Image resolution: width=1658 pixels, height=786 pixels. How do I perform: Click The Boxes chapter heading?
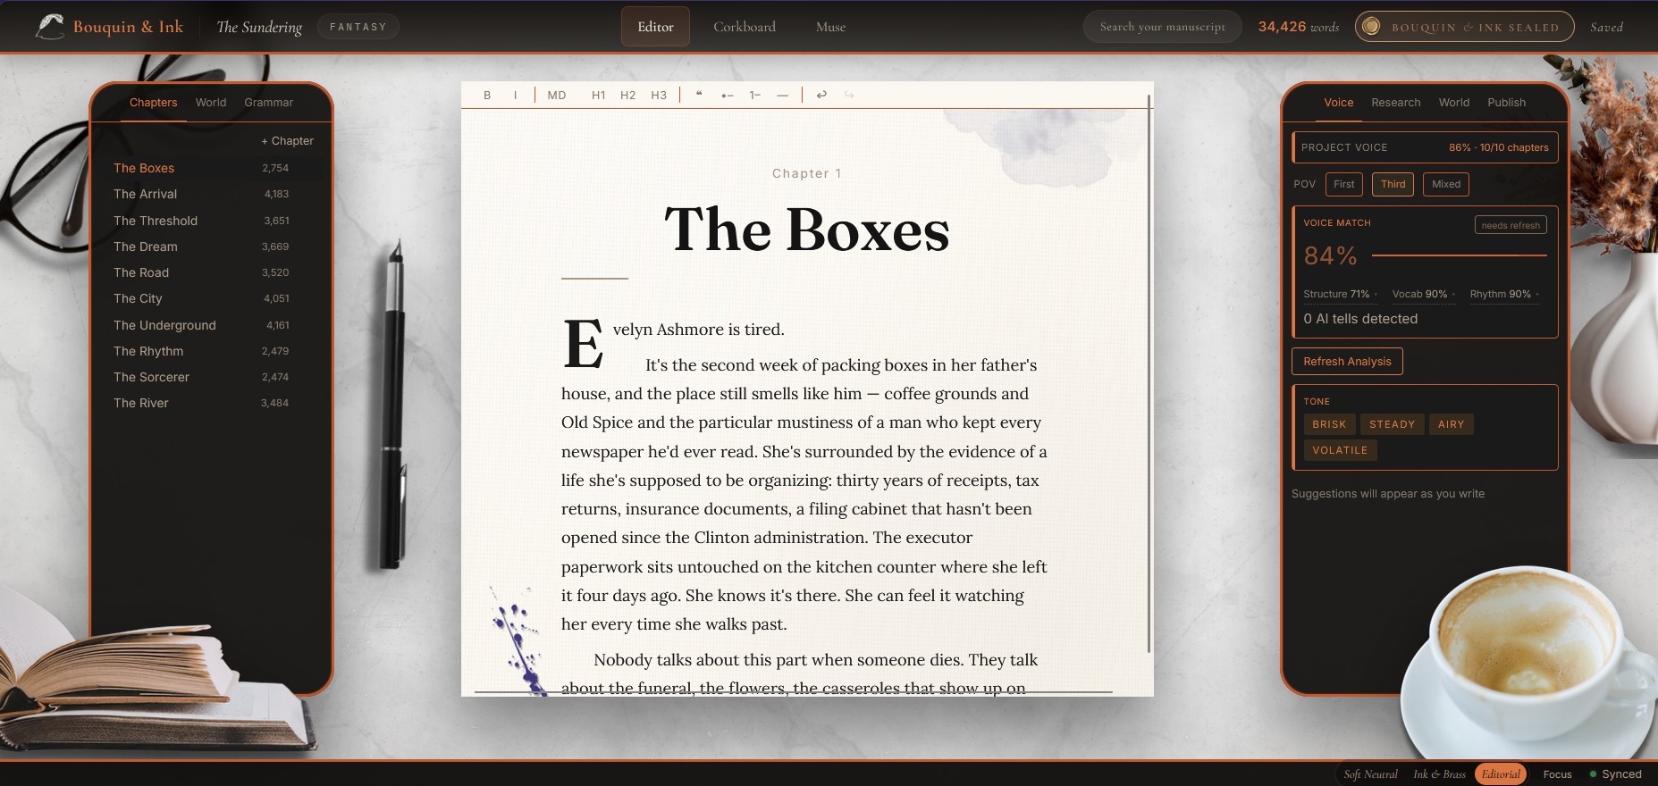coord(806,230)
